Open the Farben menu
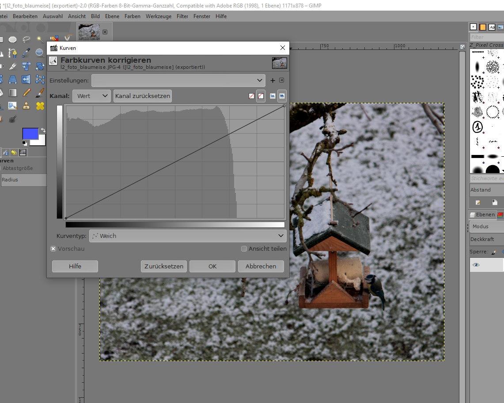Screen dimensions: 504x403 pyautogui.click(x=132, y=16)
